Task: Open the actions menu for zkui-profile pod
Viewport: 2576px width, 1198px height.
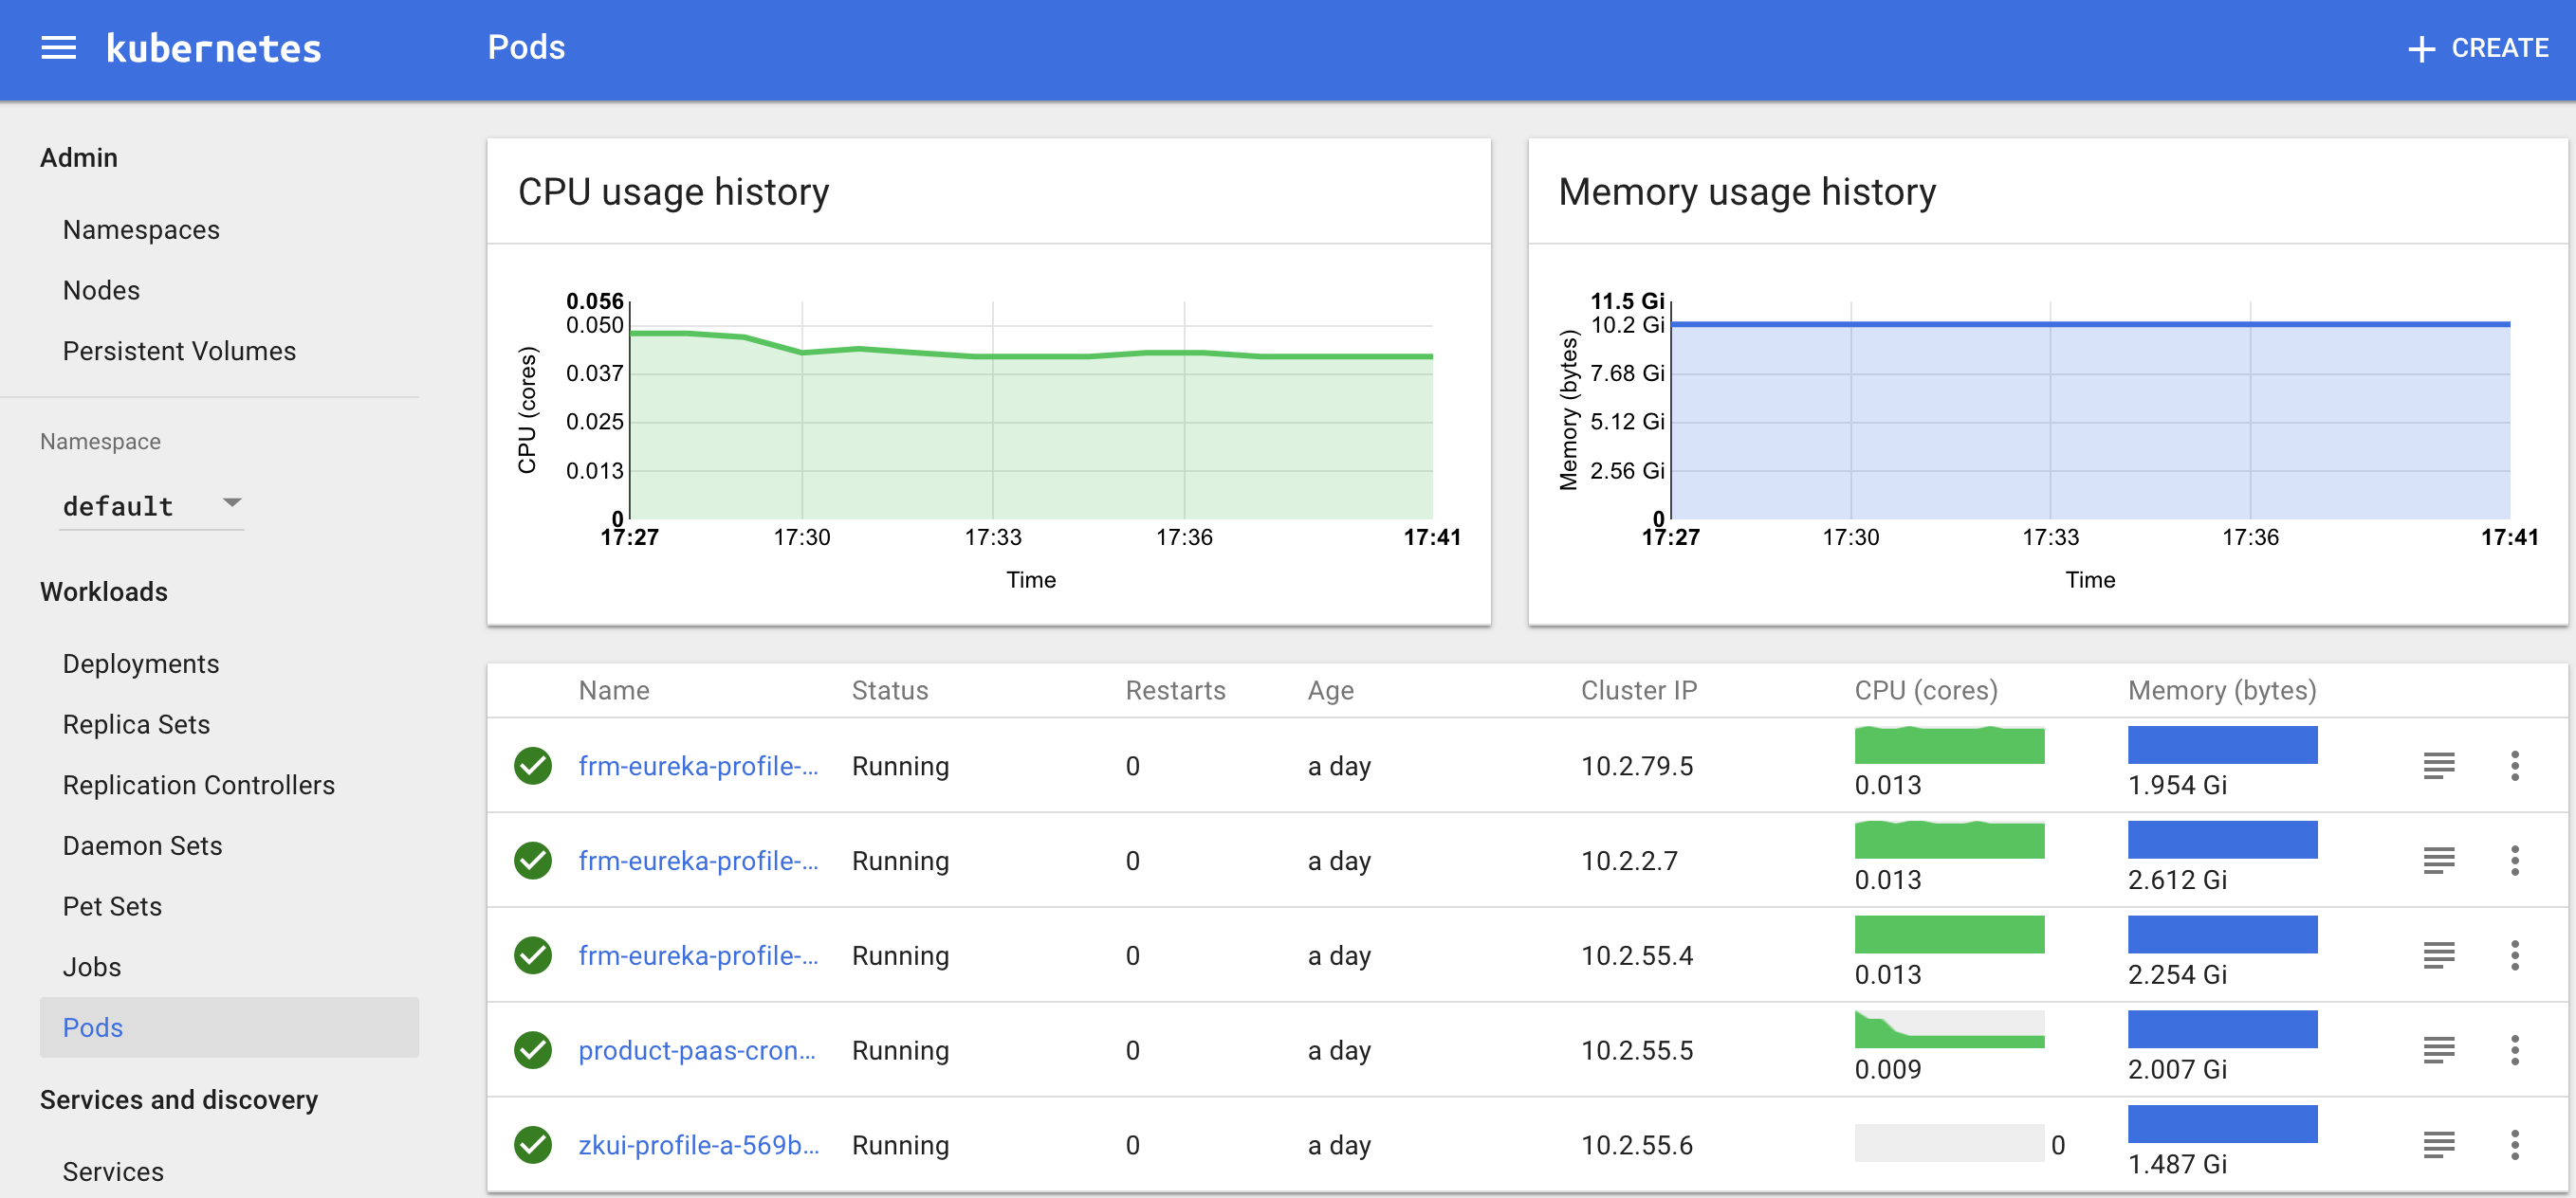Action: [x=2516, y=1145]
